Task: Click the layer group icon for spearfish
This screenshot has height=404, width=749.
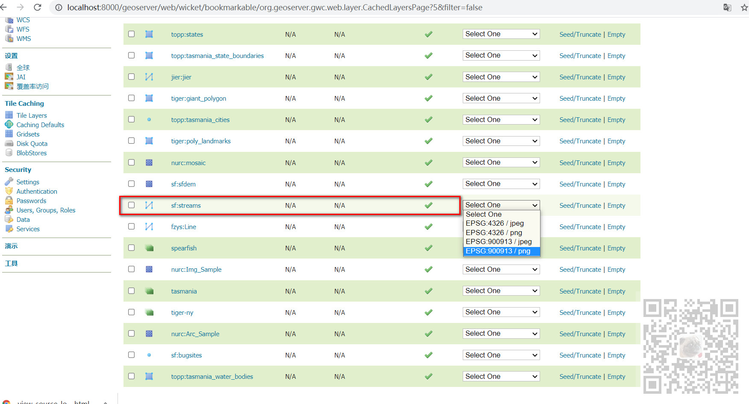Action: coord(149,248)
